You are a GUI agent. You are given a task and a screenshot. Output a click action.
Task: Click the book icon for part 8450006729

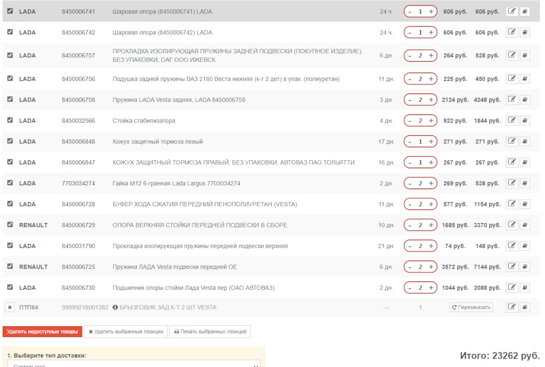(x=525, y=225)
